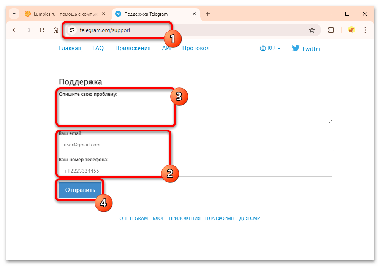Click the problem description text area
This screenshot has height=266, width=380.
[196, 112]
